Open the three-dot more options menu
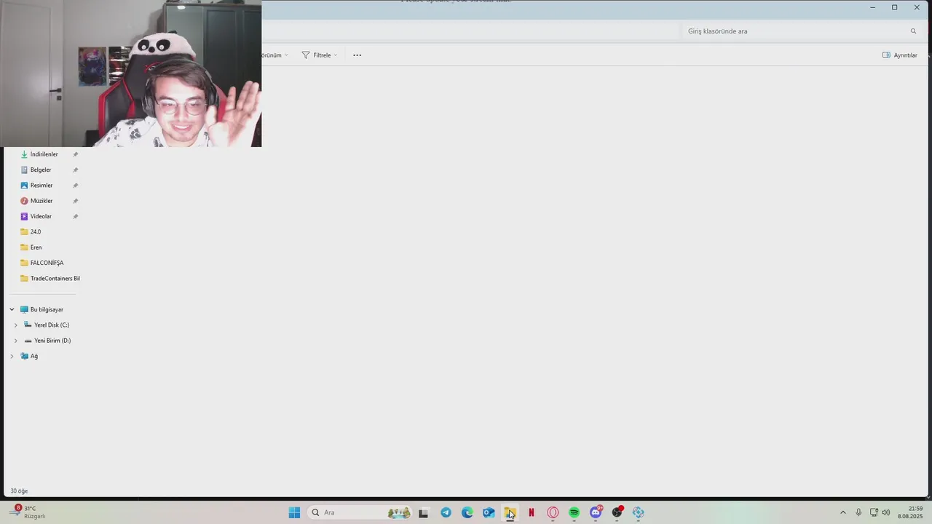The height and width of the screenshot is (524, 932). click(357, 55)
